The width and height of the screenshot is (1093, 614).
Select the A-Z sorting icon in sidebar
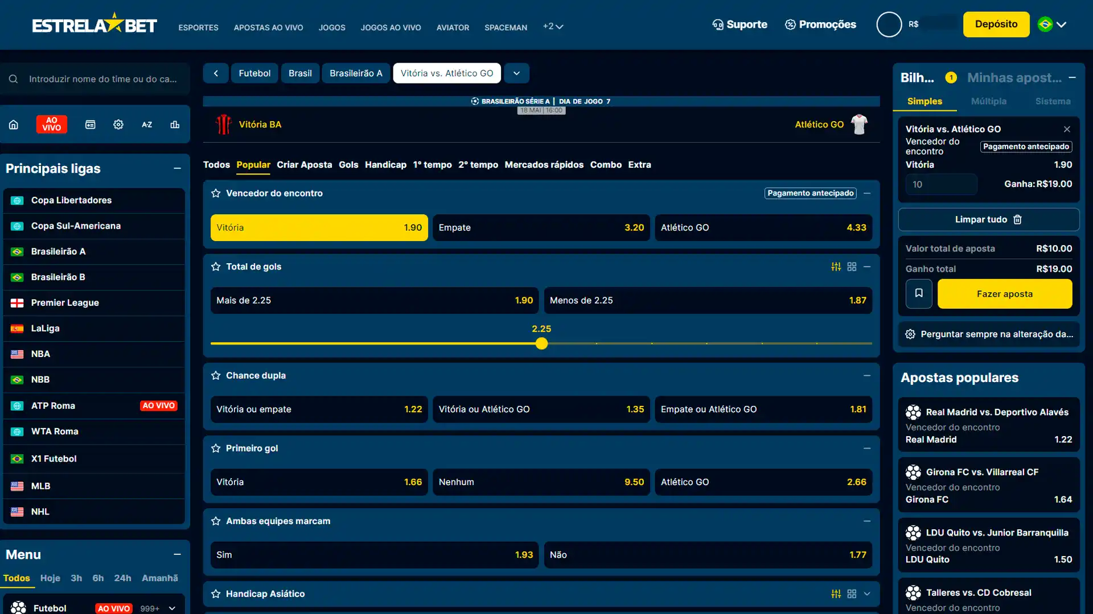pos(147,124)
